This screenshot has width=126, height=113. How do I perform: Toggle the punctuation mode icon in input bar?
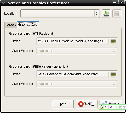106,107
